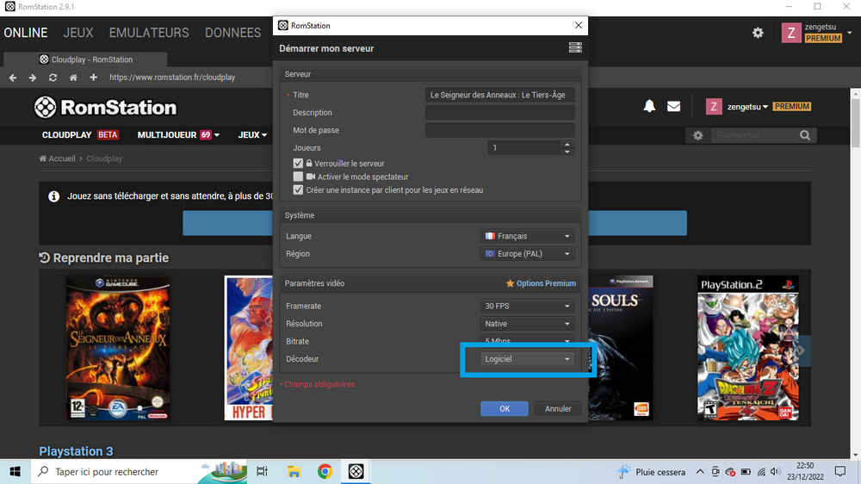The image size is (861, 484).
Task: Switch to JEUX top tab
Action: pyautogui.click(x=78, y=33)
